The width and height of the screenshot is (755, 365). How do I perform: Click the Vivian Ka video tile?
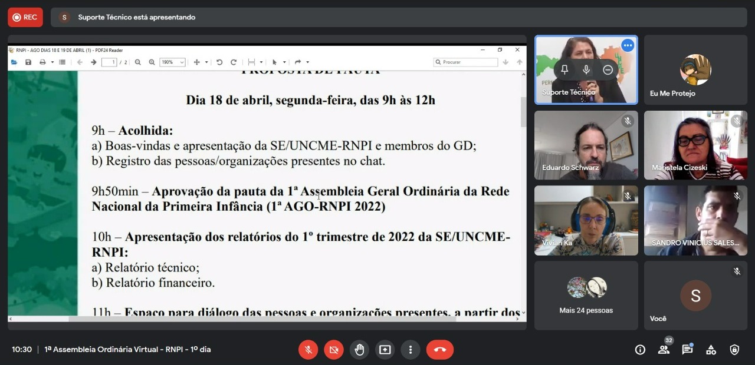pos(586,221)
